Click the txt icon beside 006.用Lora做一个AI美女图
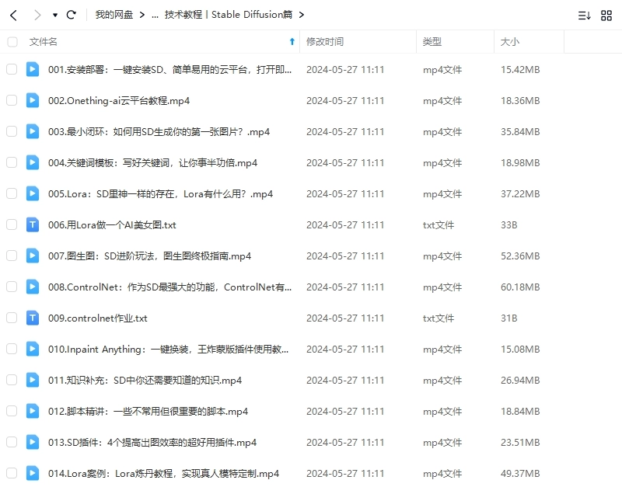 point(32,224)
